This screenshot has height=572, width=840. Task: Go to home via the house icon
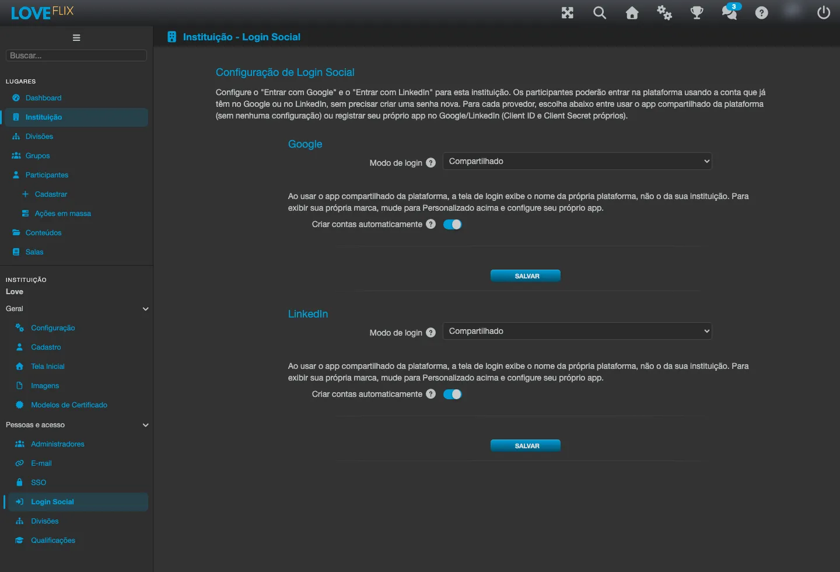pyautogui.click(x=632, y=13)
